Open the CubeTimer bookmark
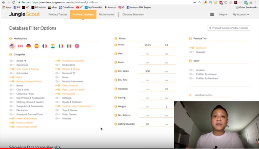Screen dimensions: 259x149 click(66, 7)
